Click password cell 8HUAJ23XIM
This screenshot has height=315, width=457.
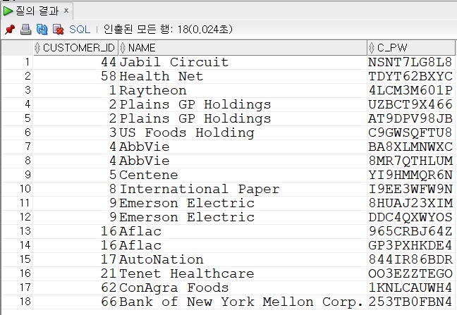point(411,203)
